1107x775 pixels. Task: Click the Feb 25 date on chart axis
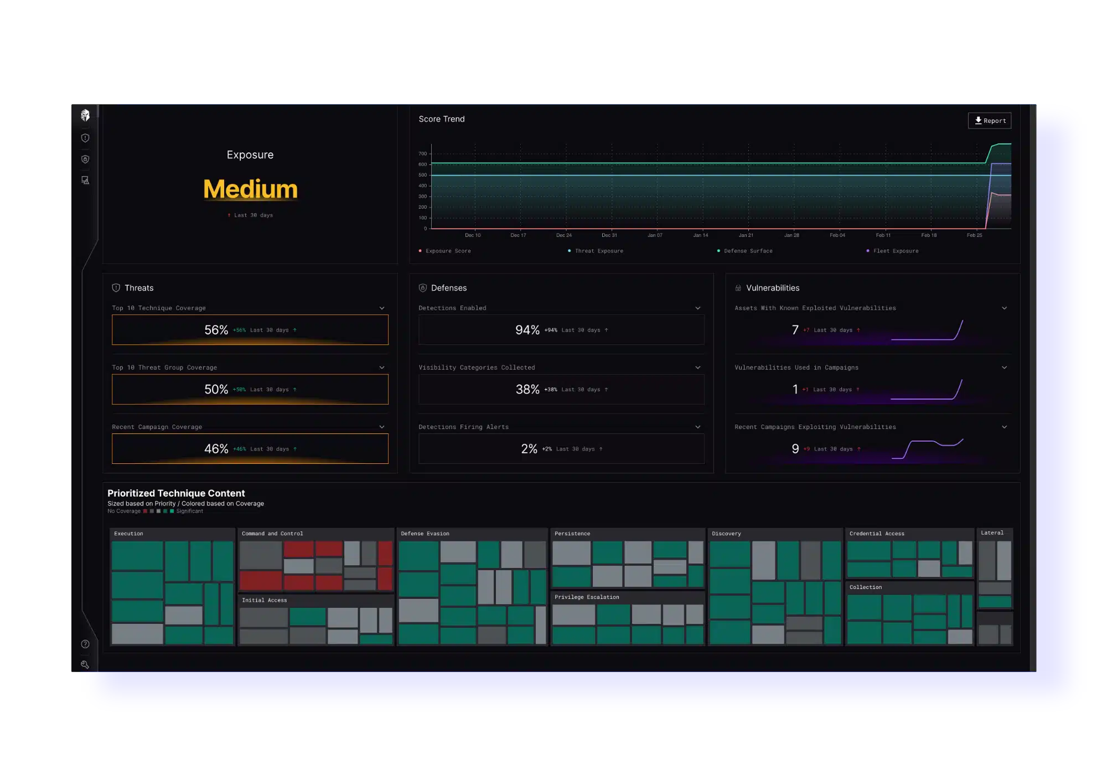[974, 235]
